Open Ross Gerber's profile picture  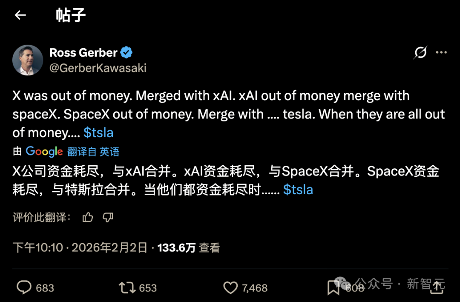[28, 60]
